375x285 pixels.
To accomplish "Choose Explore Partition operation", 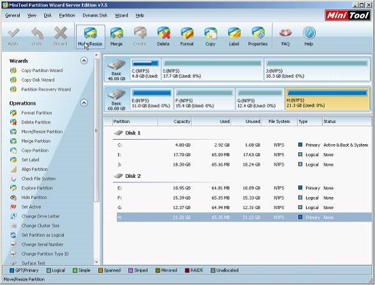I will point(32,188).
